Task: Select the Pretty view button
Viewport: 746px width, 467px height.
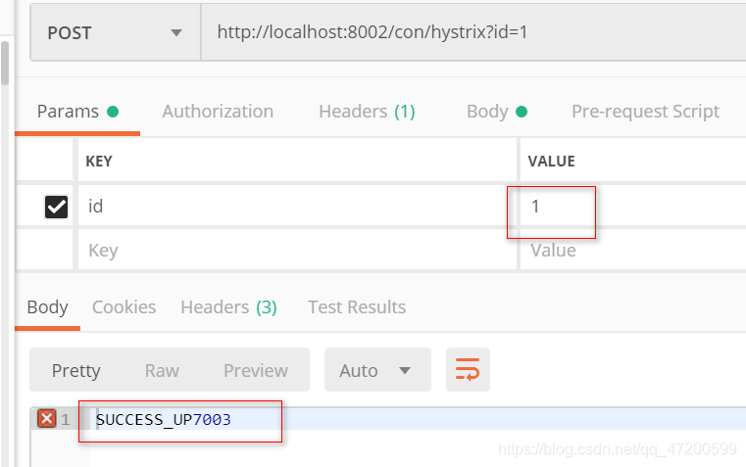Action: 76,370
